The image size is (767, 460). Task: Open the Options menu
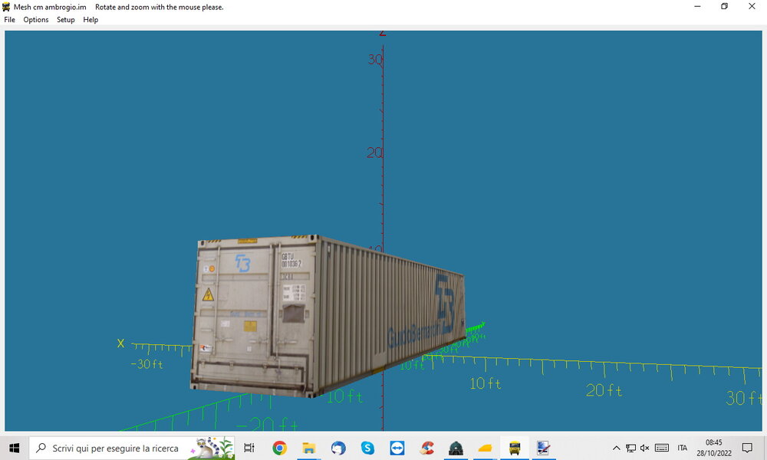[36, 20]
